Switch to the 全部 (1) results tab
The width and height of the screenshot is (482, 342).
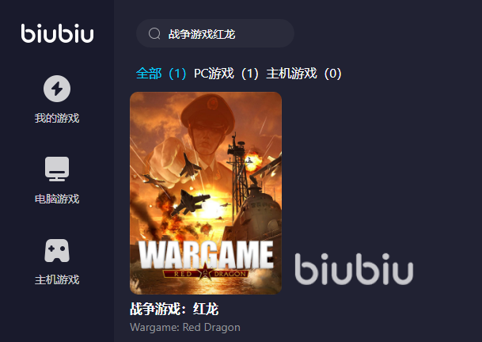pyautogui.click(x=161, y=74)
